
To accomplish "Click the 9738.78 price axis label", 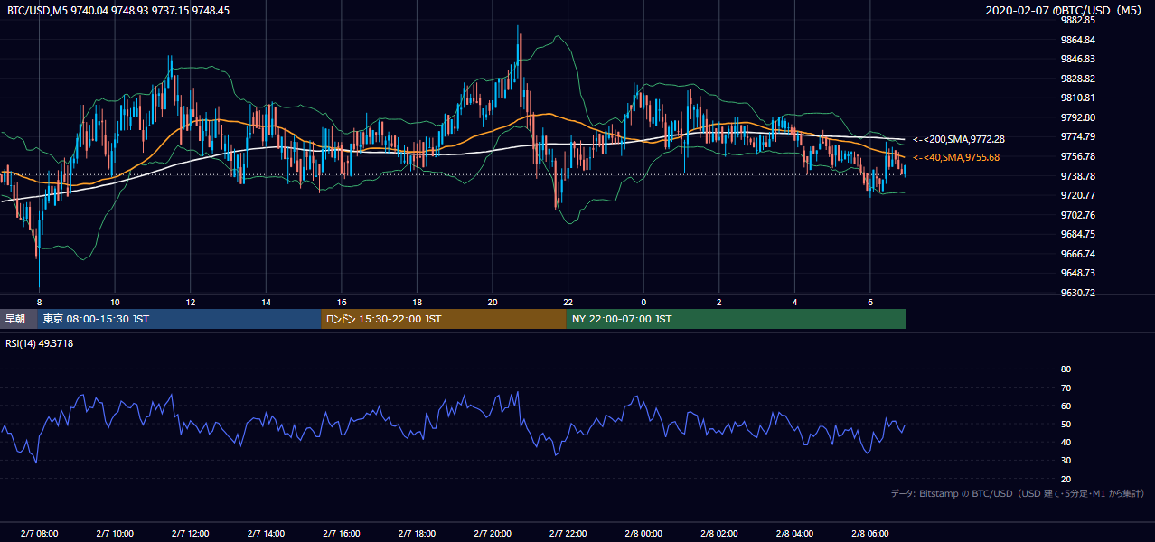I will (1078, 176).
